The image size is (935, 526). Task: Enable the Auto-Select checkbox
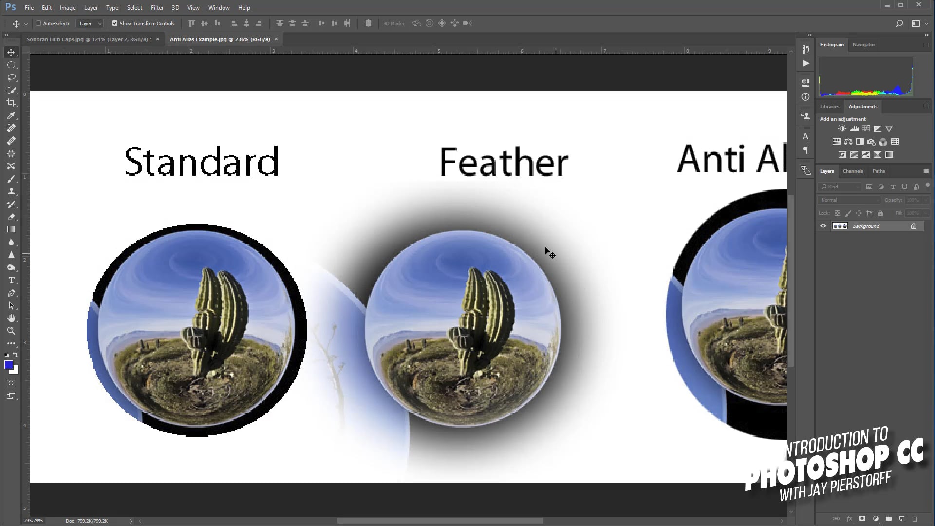click(x=38, y=23)
